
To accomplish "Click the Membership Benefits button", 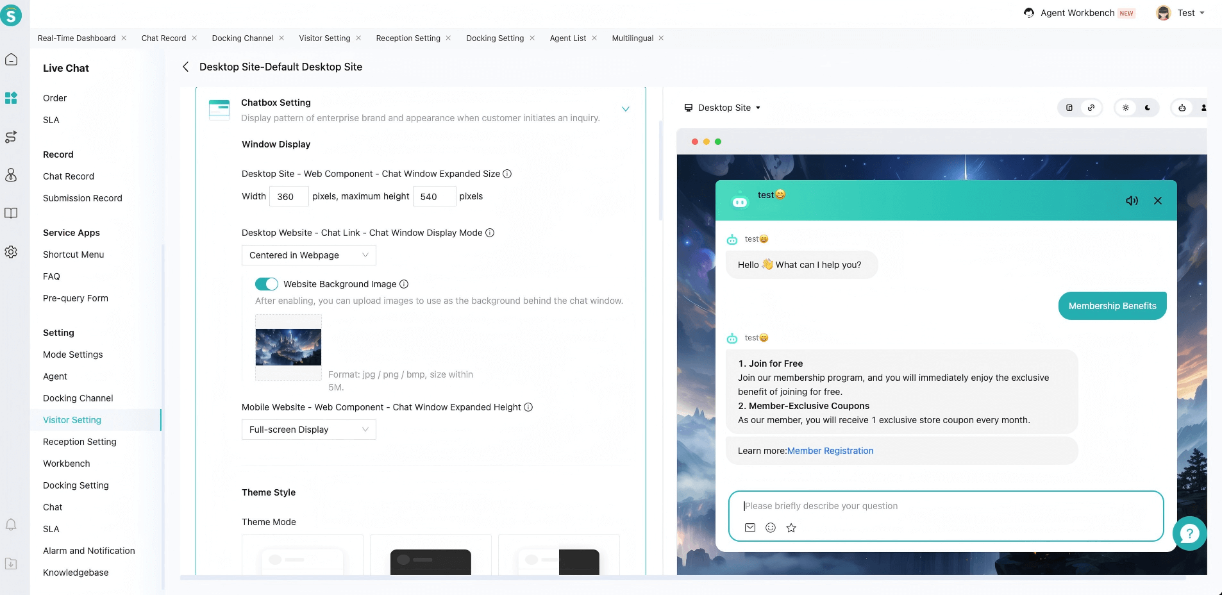I will 1112,306.
